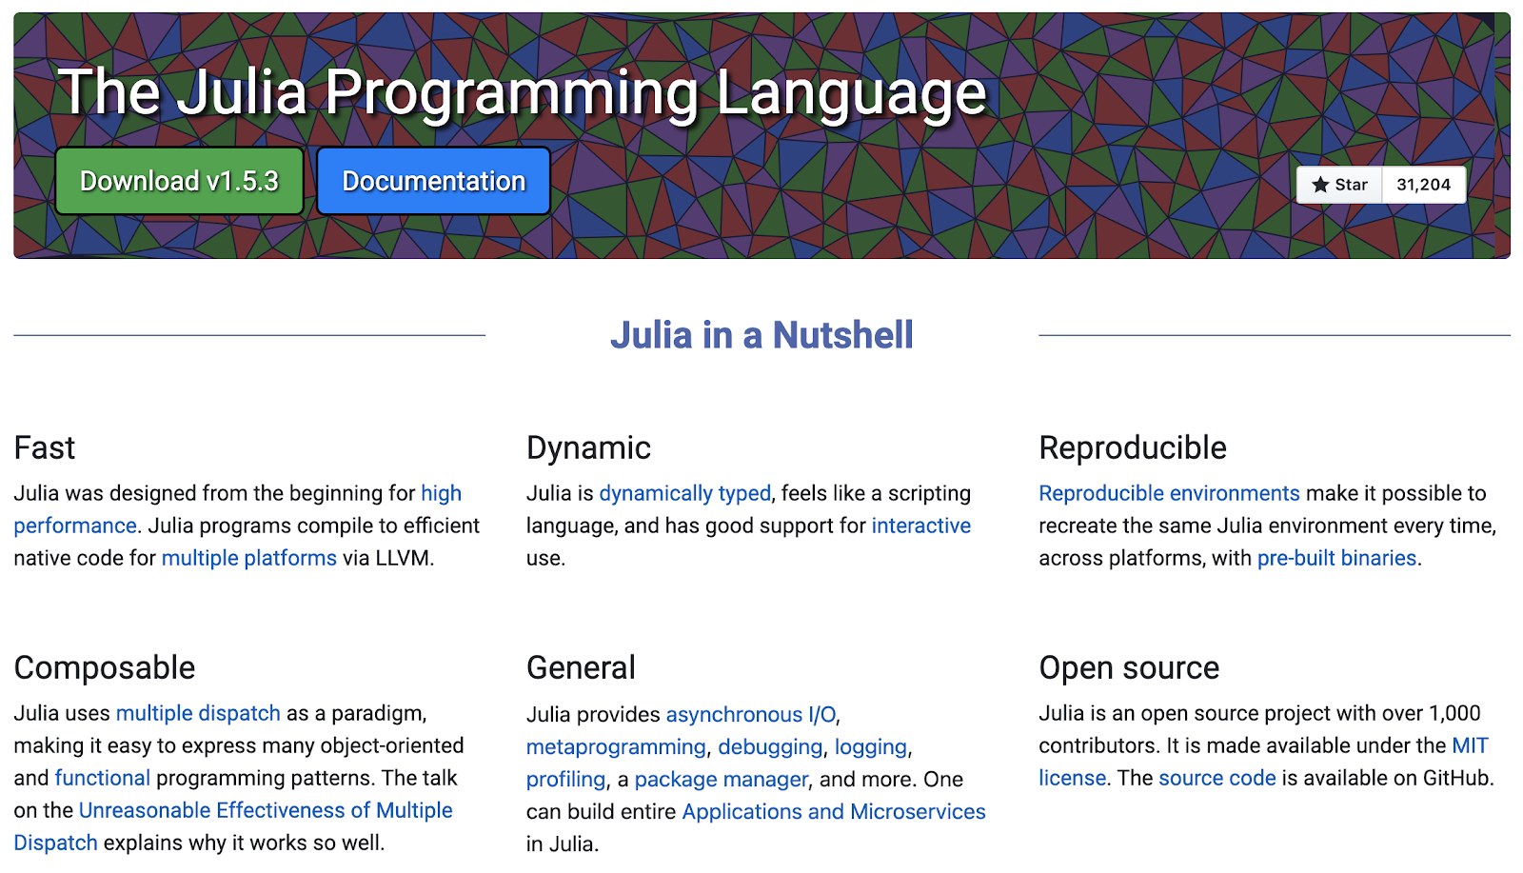This screenshot has width=1523, height=873.
Task: Open the 'multiple dispatch' link
Action: point(198,713)
